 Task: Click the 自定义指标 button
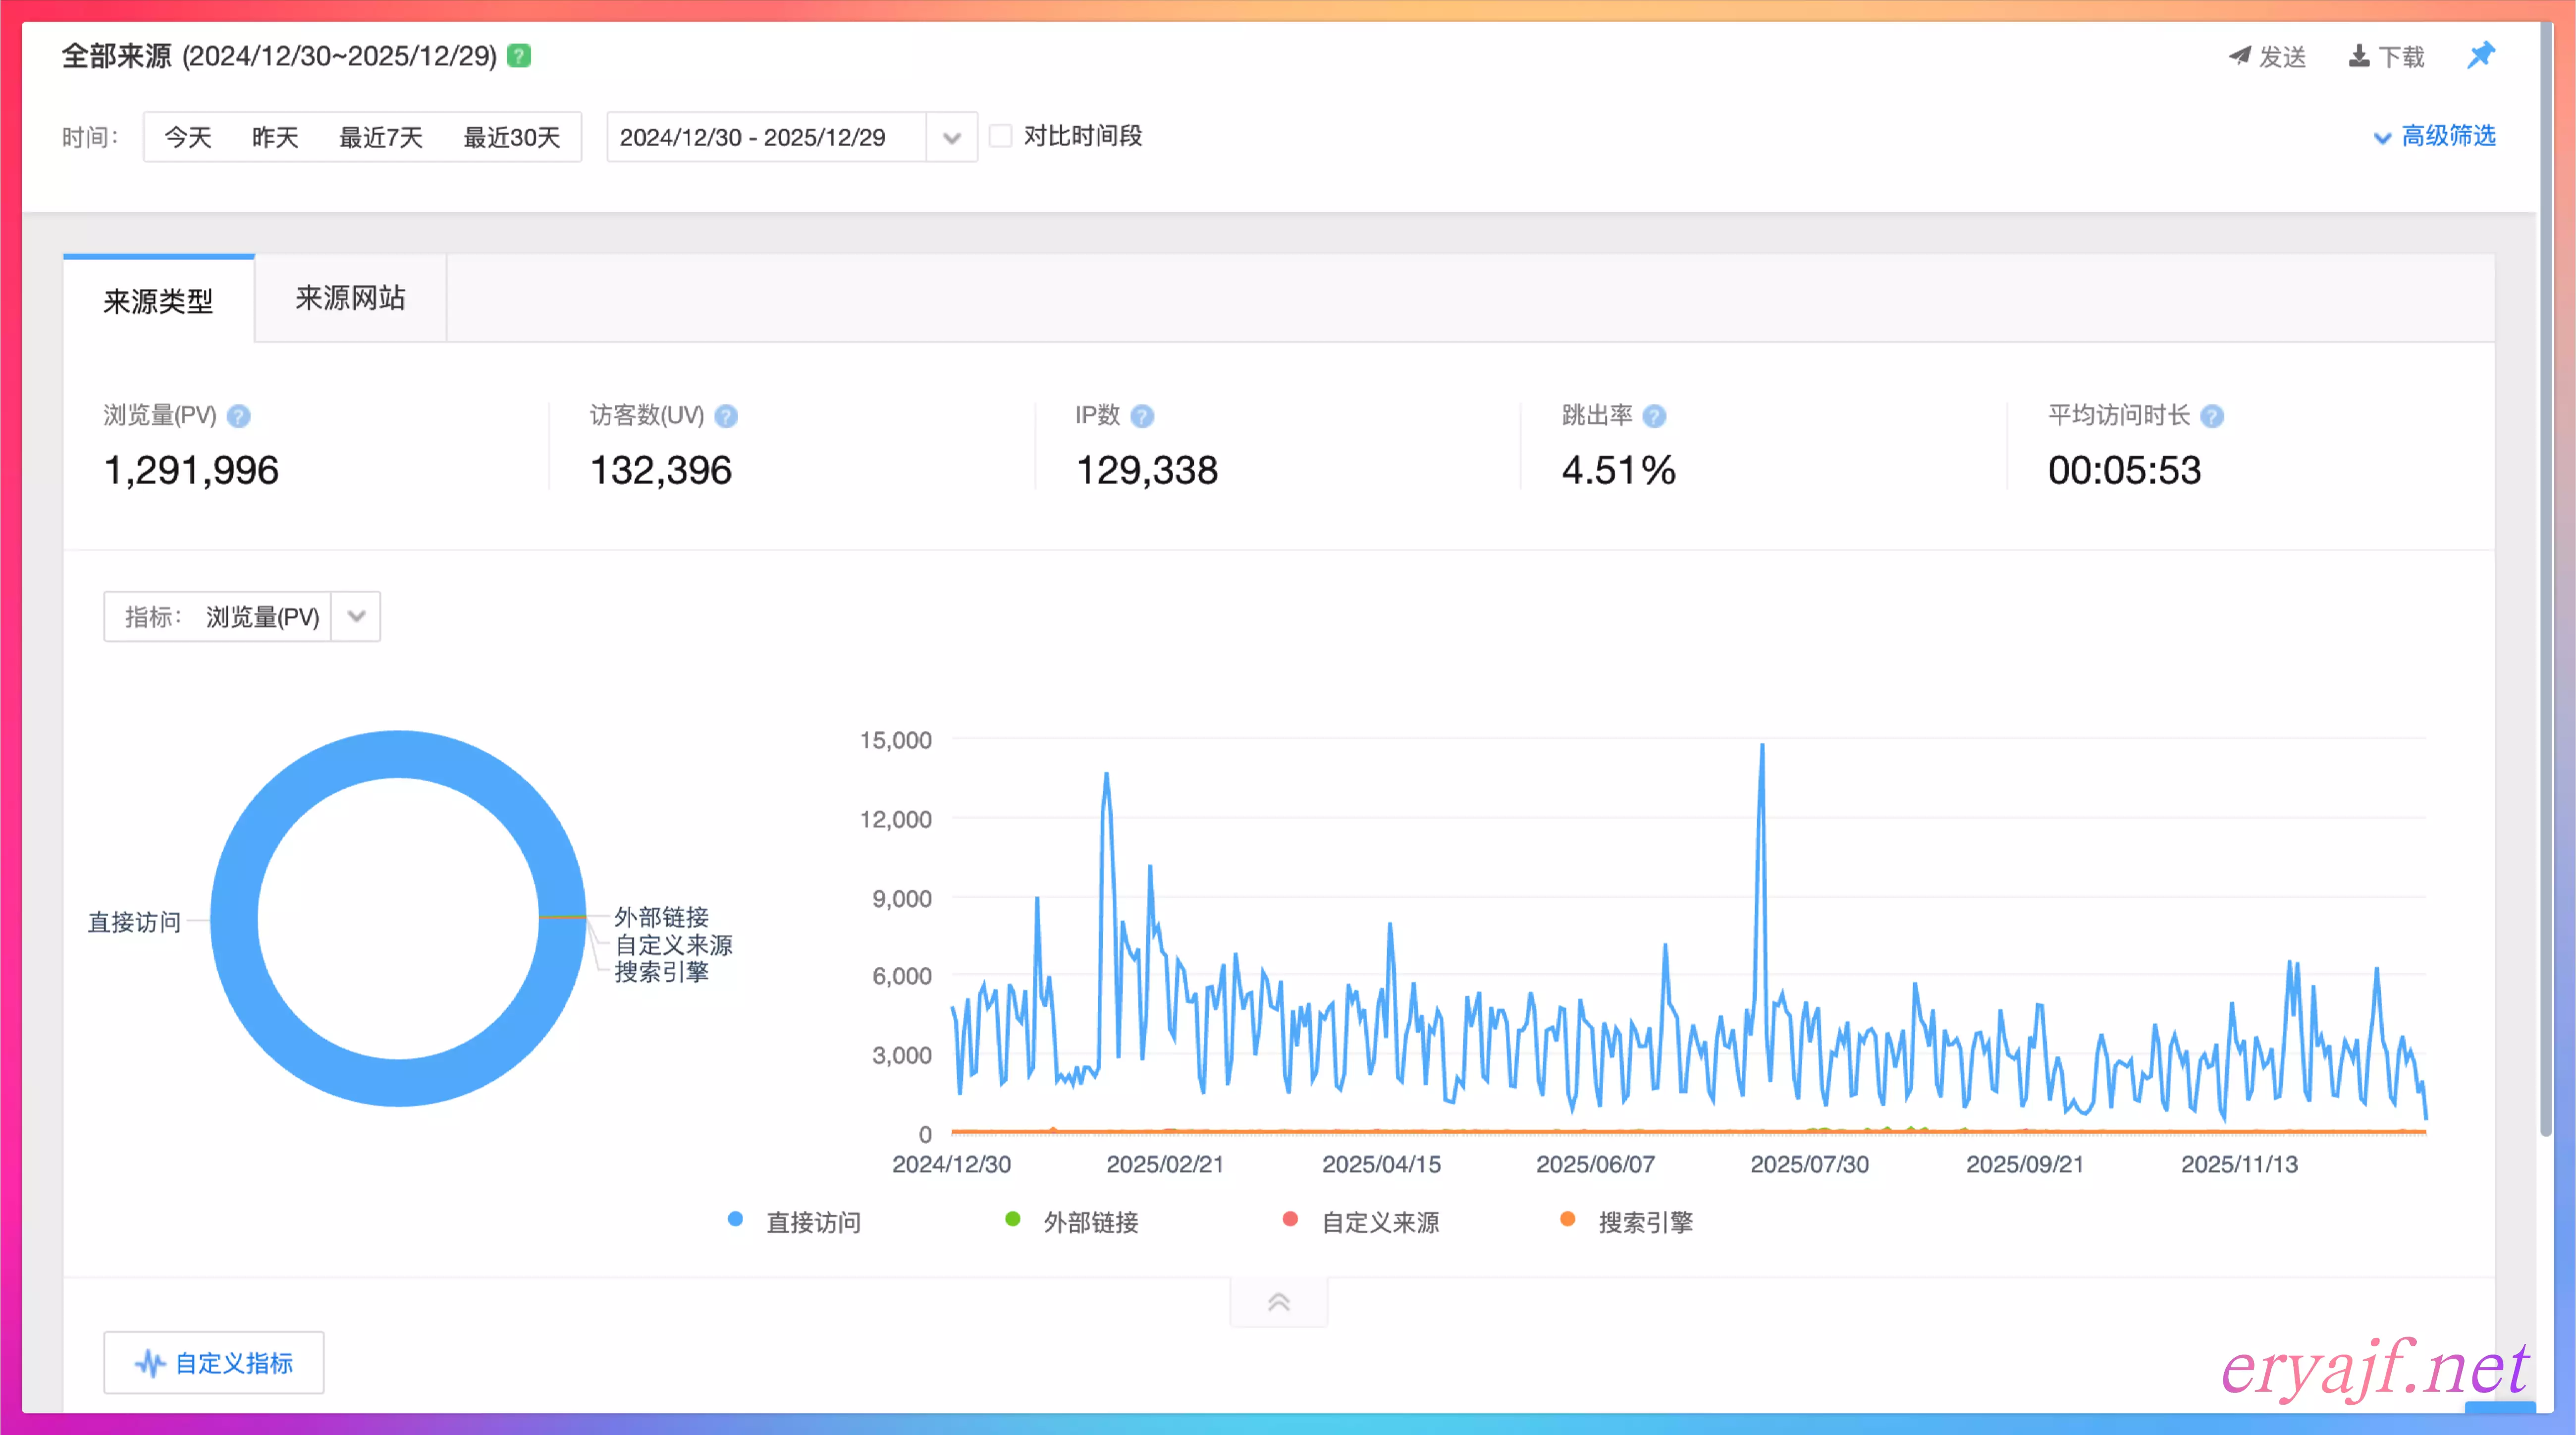tap(214, 1362)
